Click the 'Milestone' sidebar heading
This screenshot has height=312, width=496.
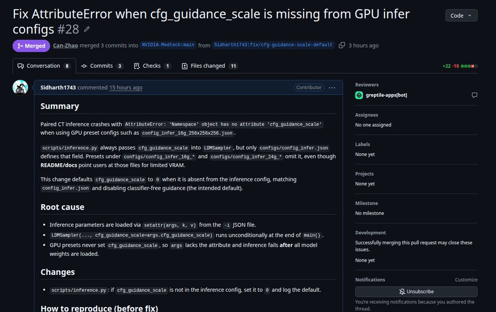366,203
